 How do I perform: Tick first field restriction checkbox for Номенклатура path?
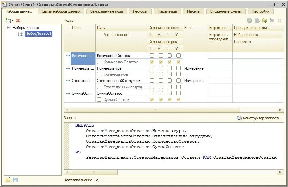(x=152, y=68)
